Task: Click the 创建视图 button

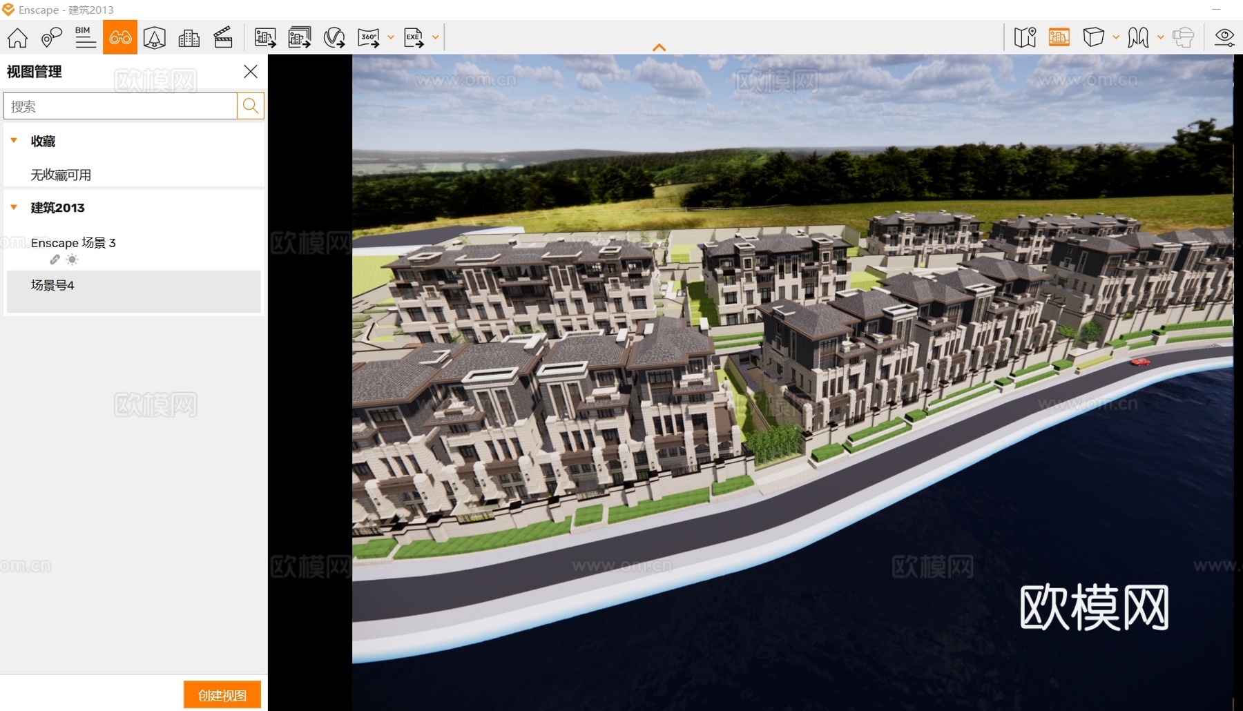Action: coord(222,695)
